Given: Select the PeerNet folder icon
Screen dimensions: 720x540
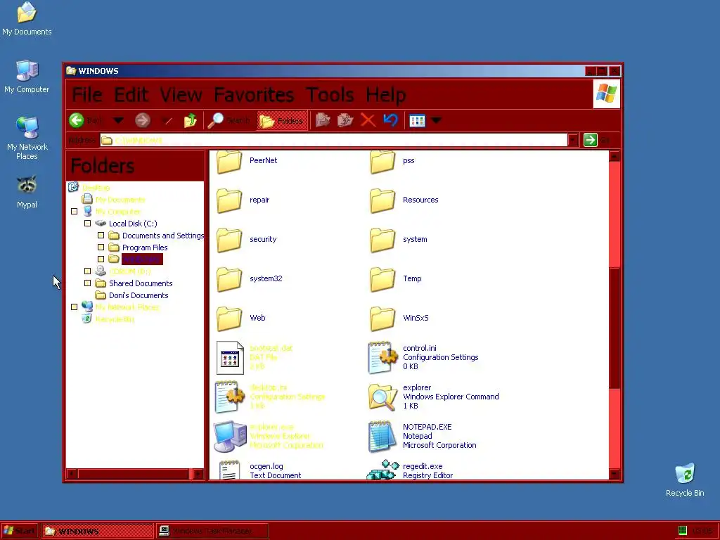Looking at the screenshot, I should tap(229, 162).
